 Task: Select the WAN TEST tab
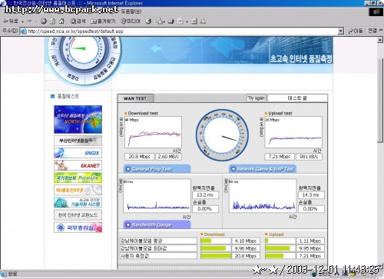click(135, 98)
